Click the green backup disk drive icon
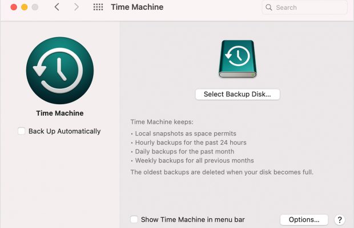The width and height of the screenshot is (354, 228). tap(238, 59)
